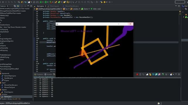Open the Debug dropdown arrow beside the bug icon
188x105 pixels.
[43, 2]
